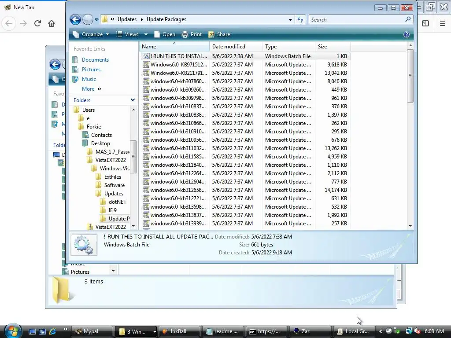Click icon of Windows6.0-KB211791 file
This screenshot has height=338, width=451.
146,73
